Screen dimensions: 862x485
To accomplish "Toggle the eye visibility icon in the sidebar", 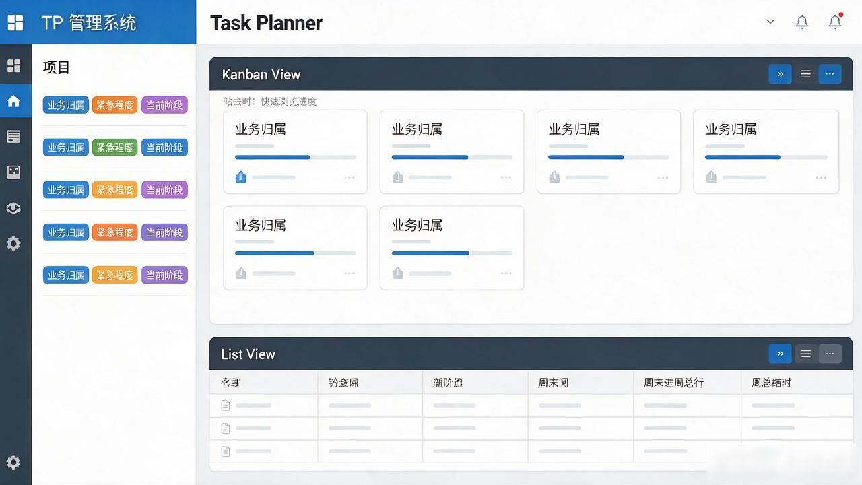I will tap(13, 208).
